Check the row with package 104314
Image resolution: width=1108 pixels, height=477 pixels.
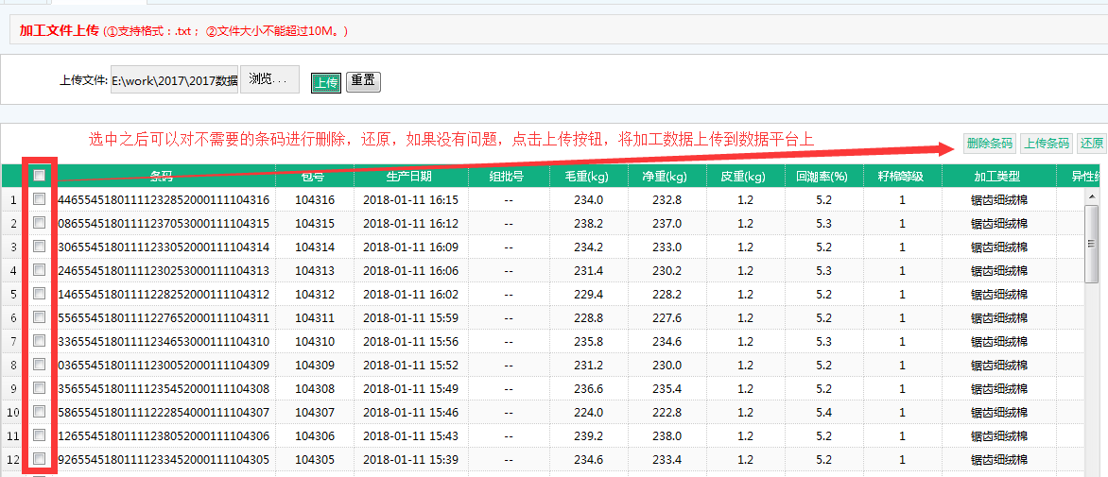(x=40, y=247)
